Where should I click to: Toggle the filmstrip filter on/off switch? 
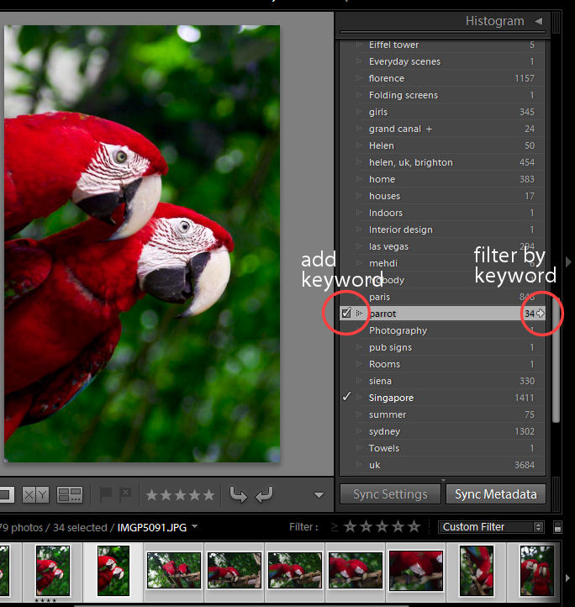pos(557,527)
